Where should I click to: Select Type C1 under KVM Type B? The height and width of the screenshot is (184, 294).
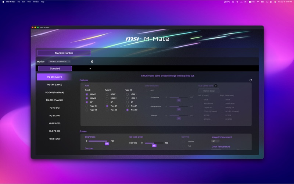(87, 106)
